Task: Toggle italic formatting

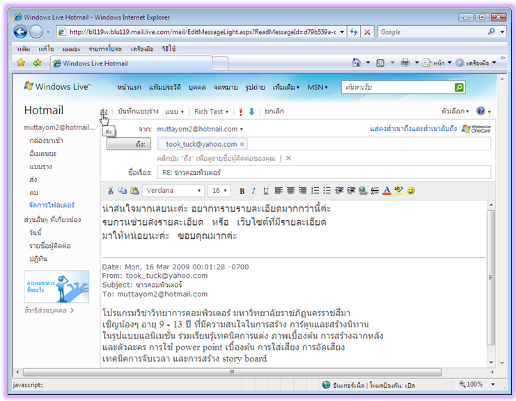Action: pyautogui.click(x=253, y=191)
